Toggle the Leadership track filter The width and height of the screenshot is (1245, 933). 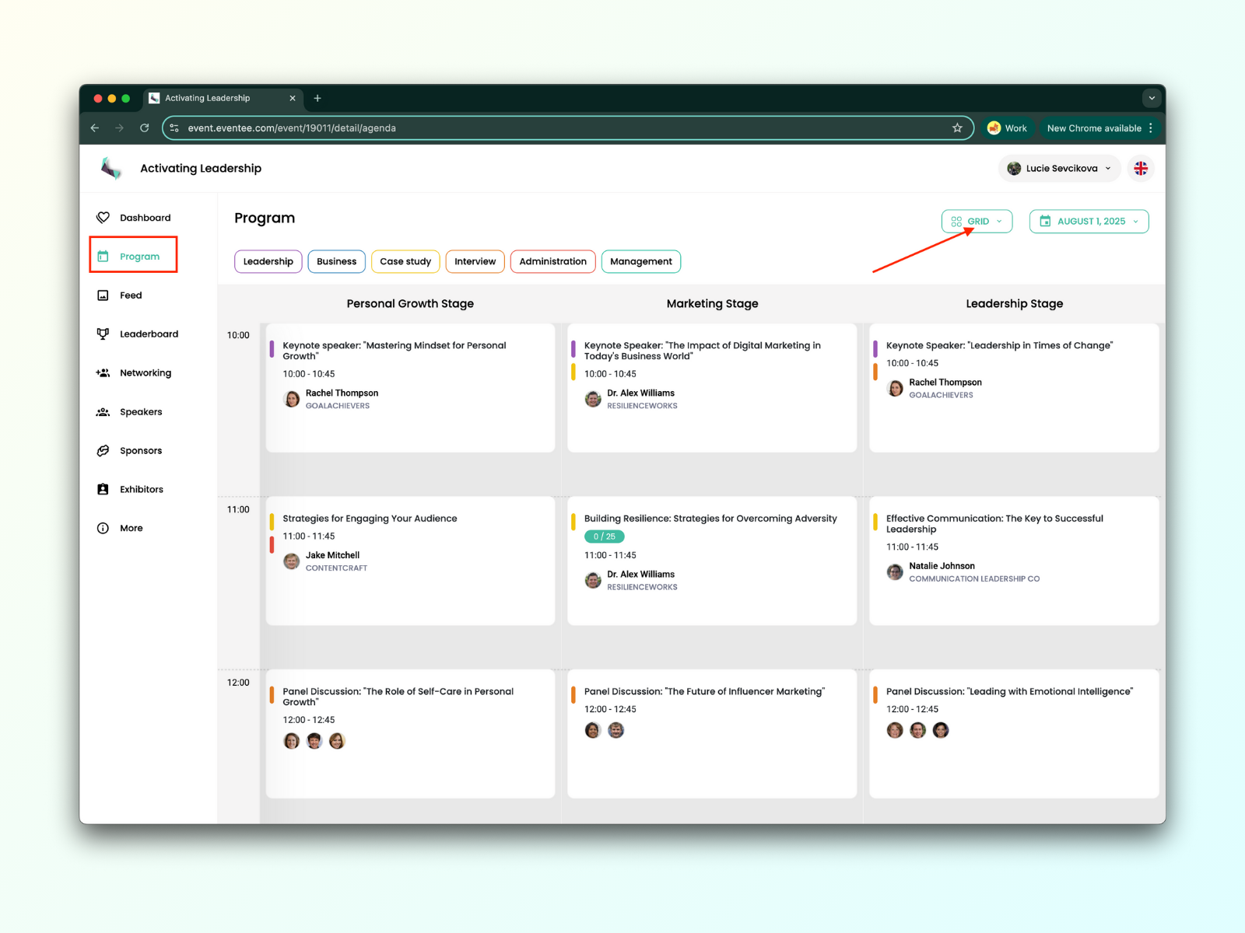pyautogui.click(x=268, y=261)
